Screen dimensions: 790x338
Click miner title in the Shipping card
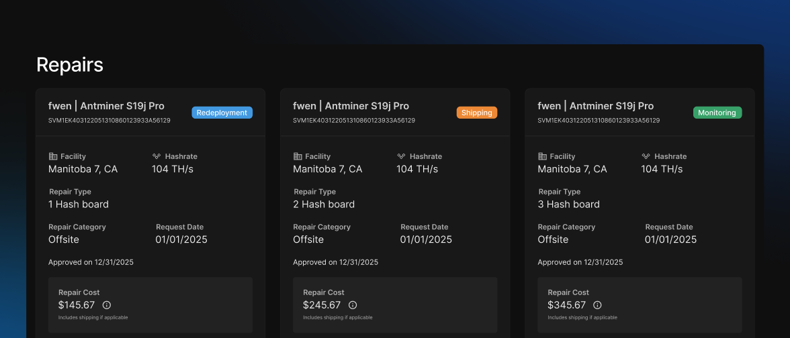[351, 106]
